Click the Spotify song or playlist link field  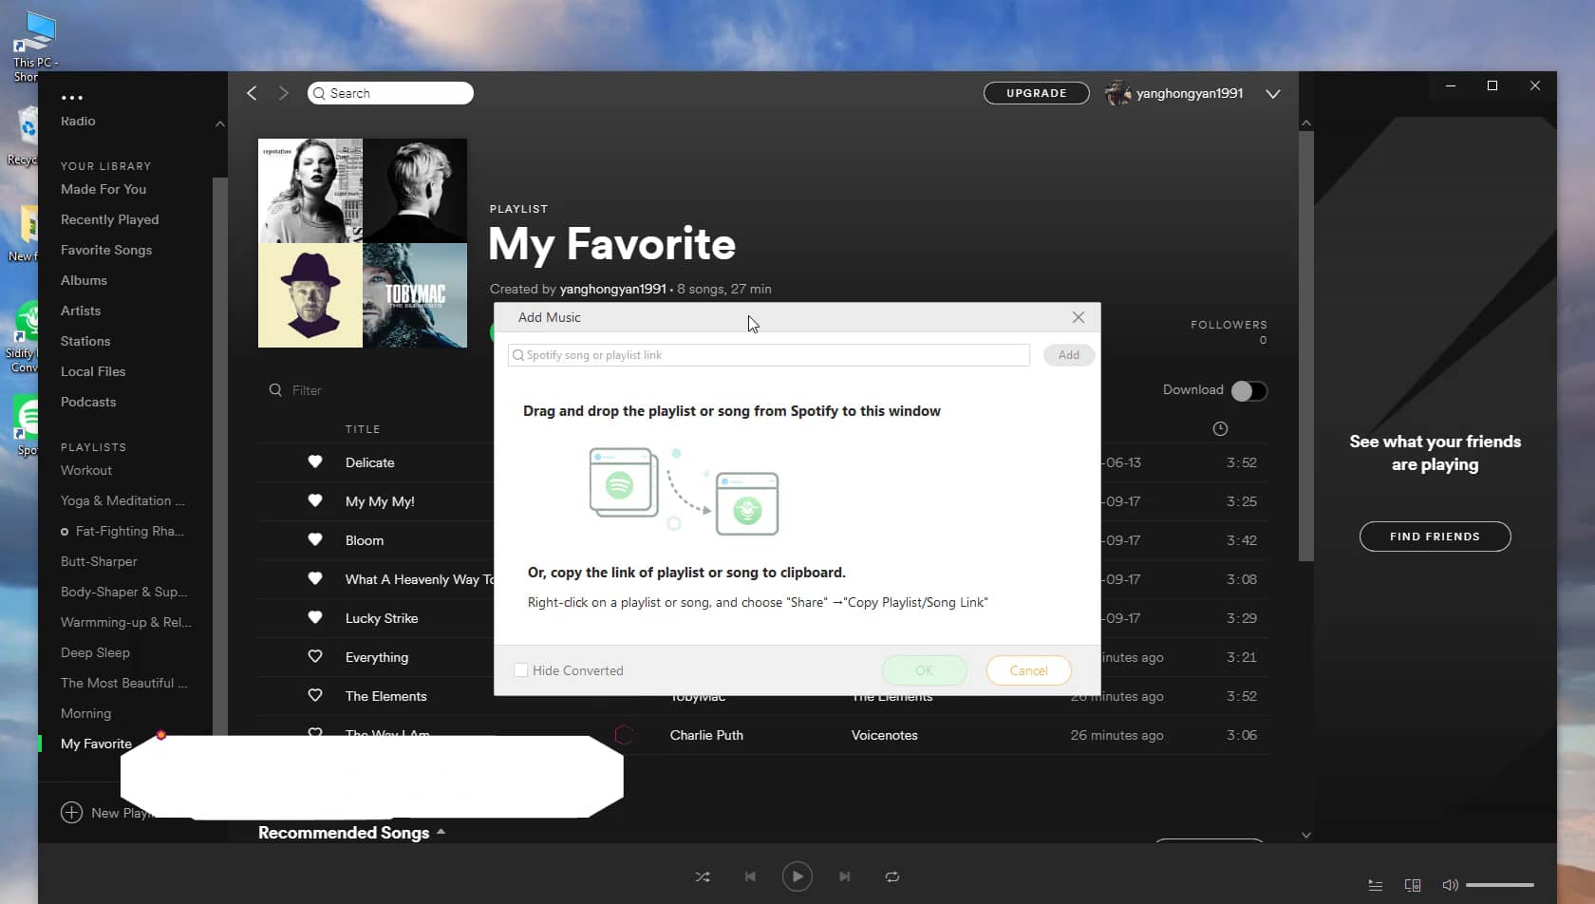pos(767,354)
